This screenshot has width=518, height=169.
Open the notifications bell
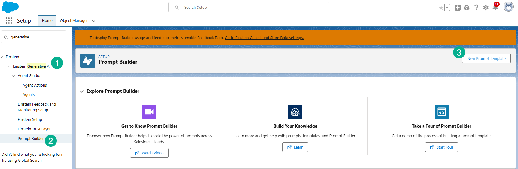[495, 7]
